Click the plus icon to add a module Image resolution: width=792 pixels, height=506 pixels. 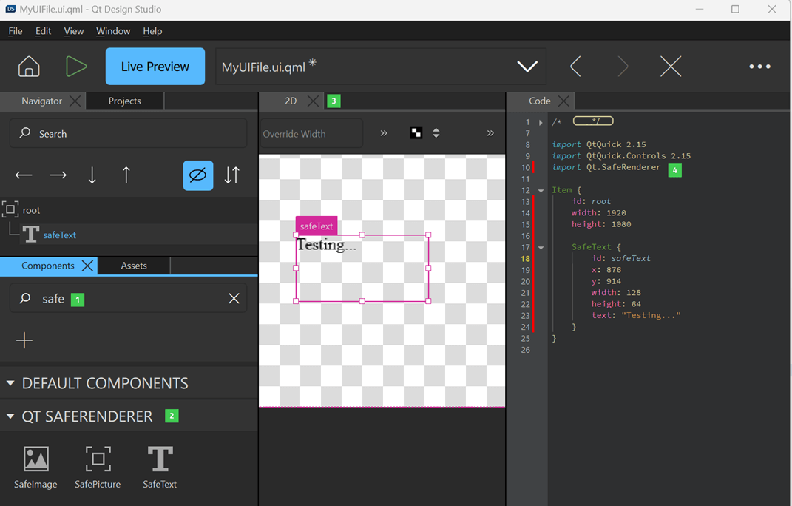point(24,340)
